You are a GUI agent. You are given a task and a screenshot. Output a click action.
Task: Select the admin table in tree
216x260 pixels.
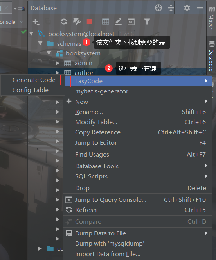pyautogui.click(x=83, y=63)
